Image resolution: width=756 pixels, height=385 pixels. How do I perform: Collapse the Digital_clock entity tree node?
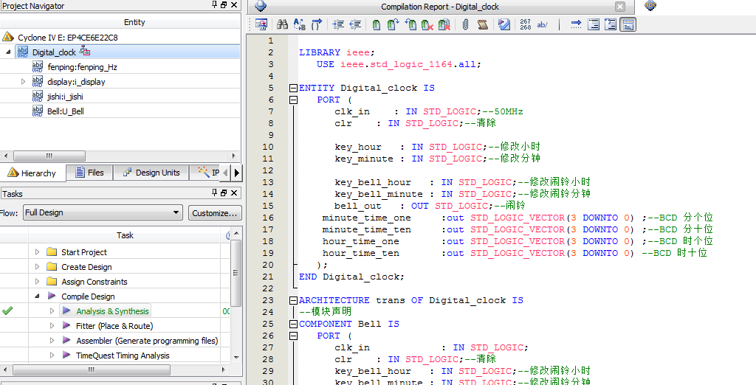pyautogui.click(x=7, y=52)
